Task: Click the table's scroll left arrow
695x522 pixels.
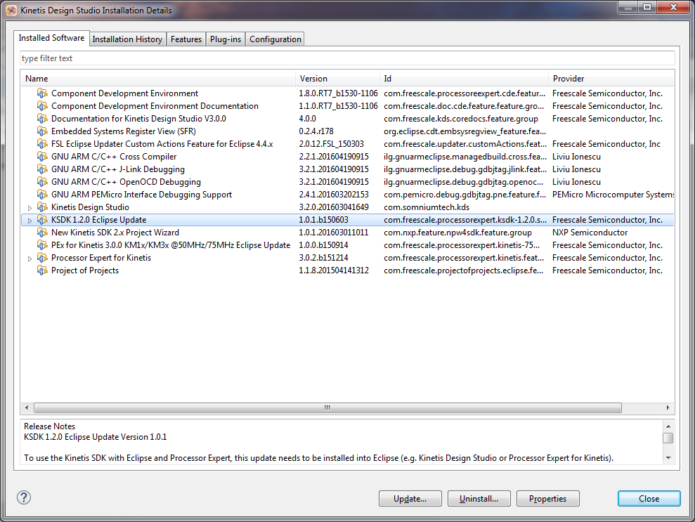Action: [27, 407]
